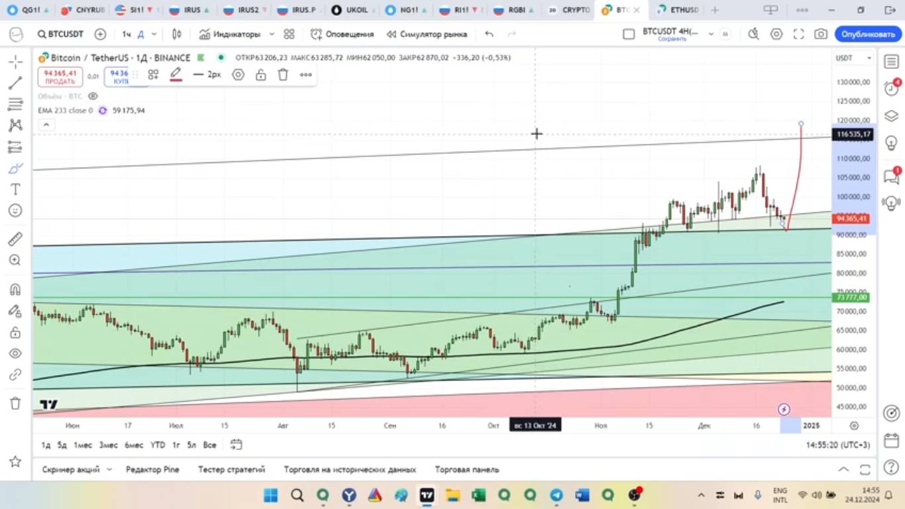The height and width of the screenshot is (509, 905).
Task: Open indicator templates grid icon
Action: pyautogui.click(x=289, y=34)
